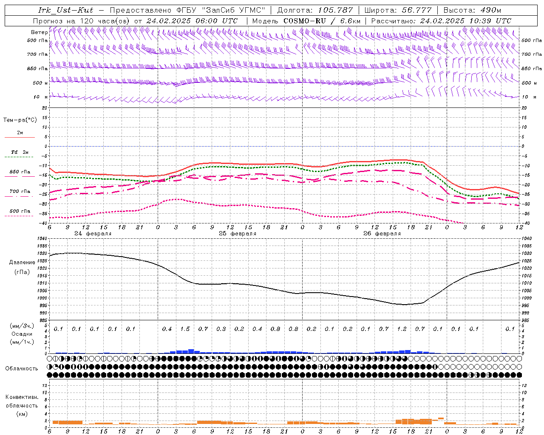Click the "Рассчитано: 24.02.2025 10:39 UTC" timestamp
544x435 pixels.
pyautogui.click(x=441, y=21)
